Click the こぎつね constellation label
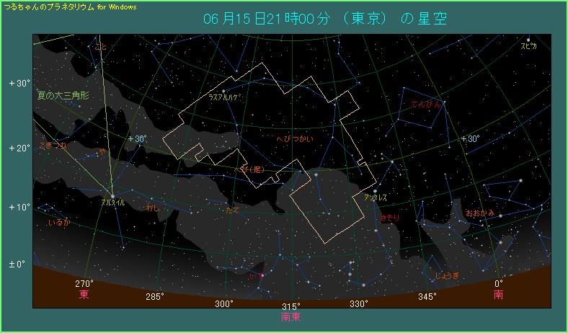Screen dimensions: 568x333 [x=53, y=145]
